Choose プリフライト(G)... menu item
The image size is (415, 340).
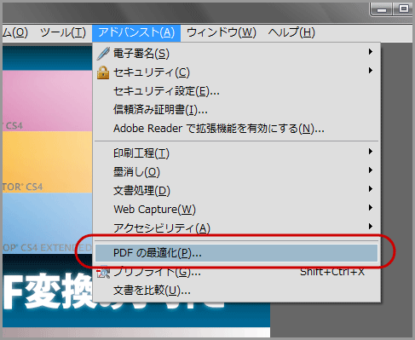tap(236, 272)
